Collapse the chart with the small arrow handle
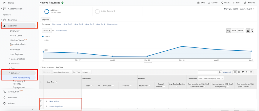The image size is (259, 111). tap(148, 62)
